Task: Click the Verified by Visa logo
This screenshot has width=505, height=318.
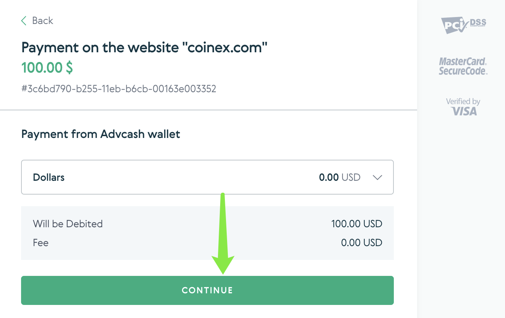Action: (x=463, y=106)
